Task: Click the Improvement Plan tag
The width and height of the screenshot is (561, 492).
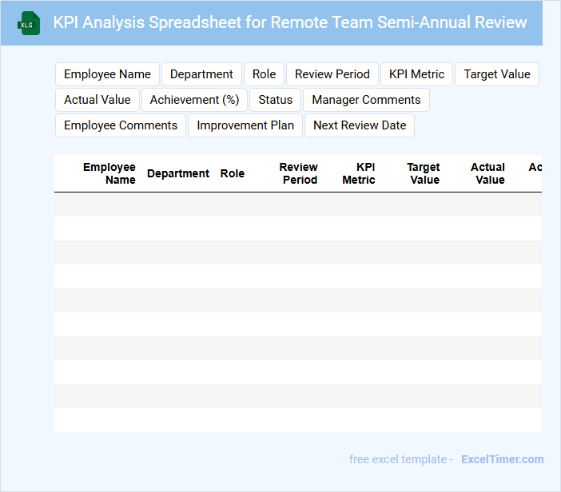Action: coord(245,125)
